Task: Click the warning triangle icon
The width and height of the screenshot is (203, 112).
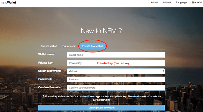Action: 44,96
